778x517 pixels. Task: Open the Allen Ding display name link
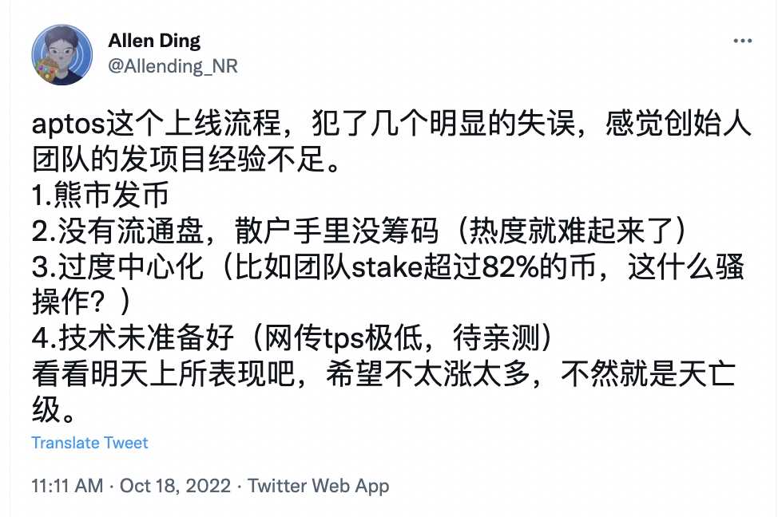coord(154,41)
